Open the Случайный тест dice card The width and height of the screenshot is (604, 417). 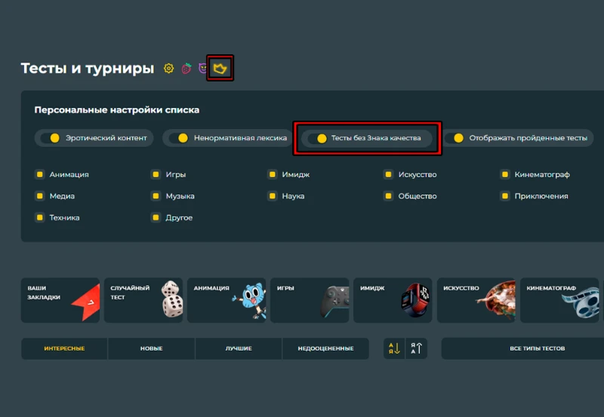(x=143, y=300)
